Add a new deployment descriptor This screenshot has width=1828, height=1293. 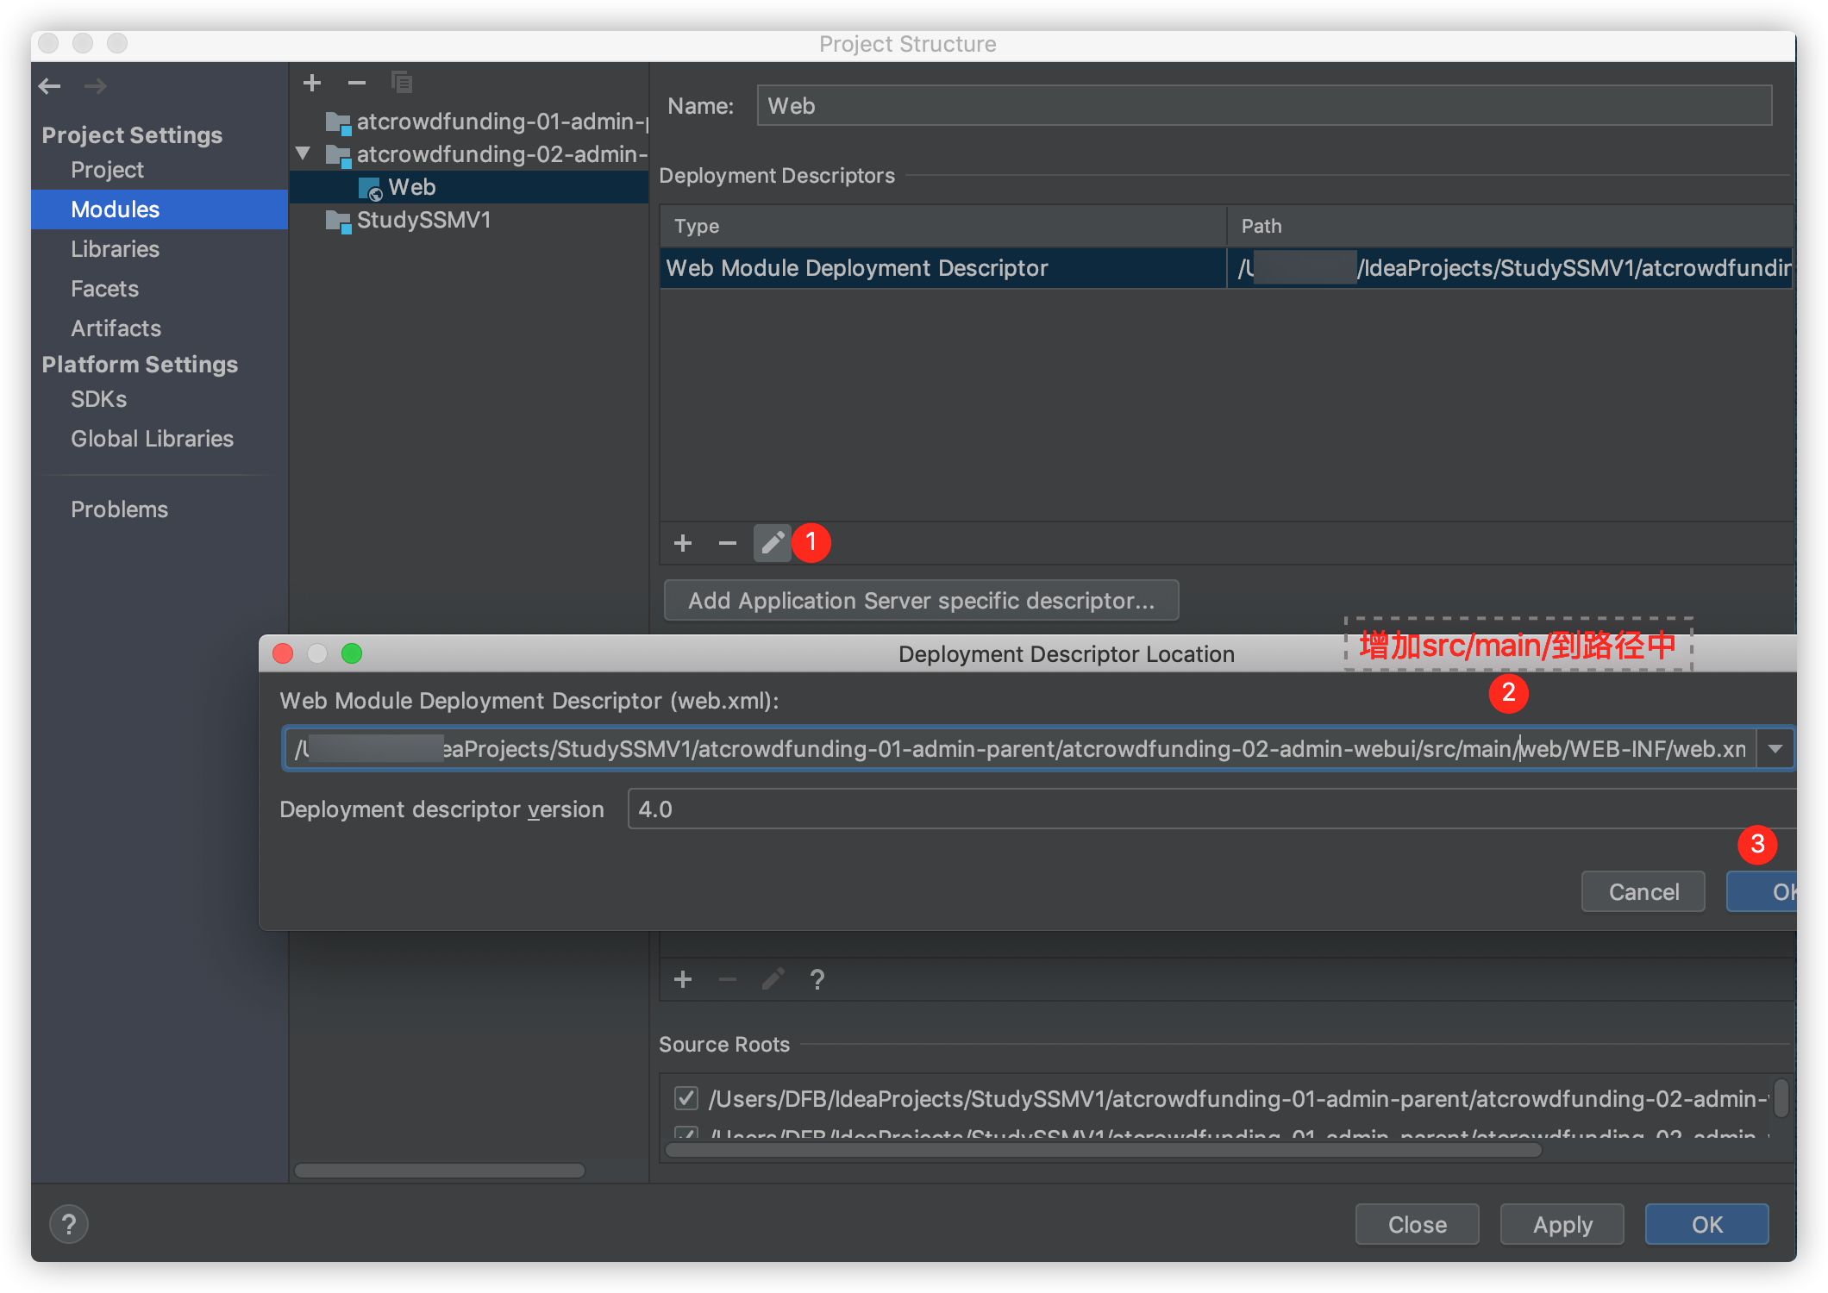click(683, 543)
